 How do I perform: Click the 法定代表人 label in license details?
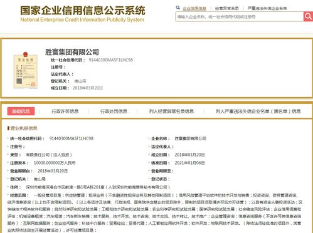[162, 147]
